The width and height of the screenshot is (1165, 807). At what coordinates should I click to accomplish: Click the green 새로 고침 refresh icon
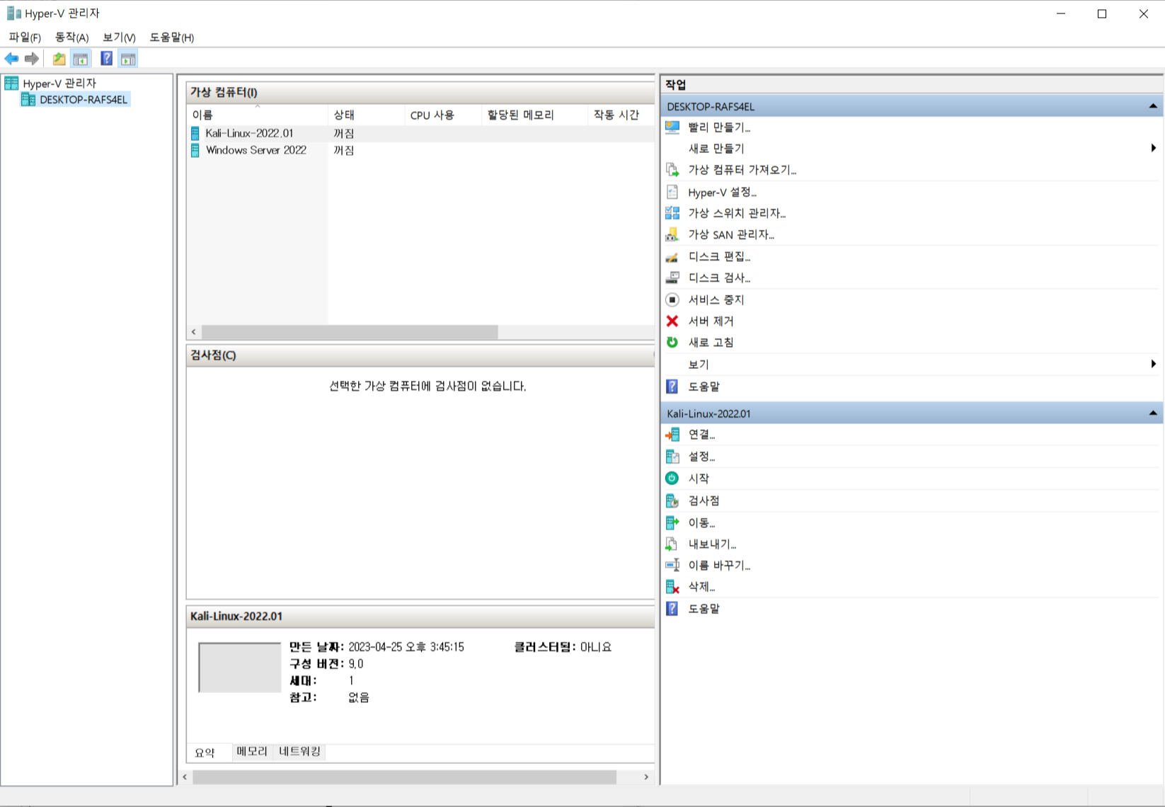pos(672,342)
